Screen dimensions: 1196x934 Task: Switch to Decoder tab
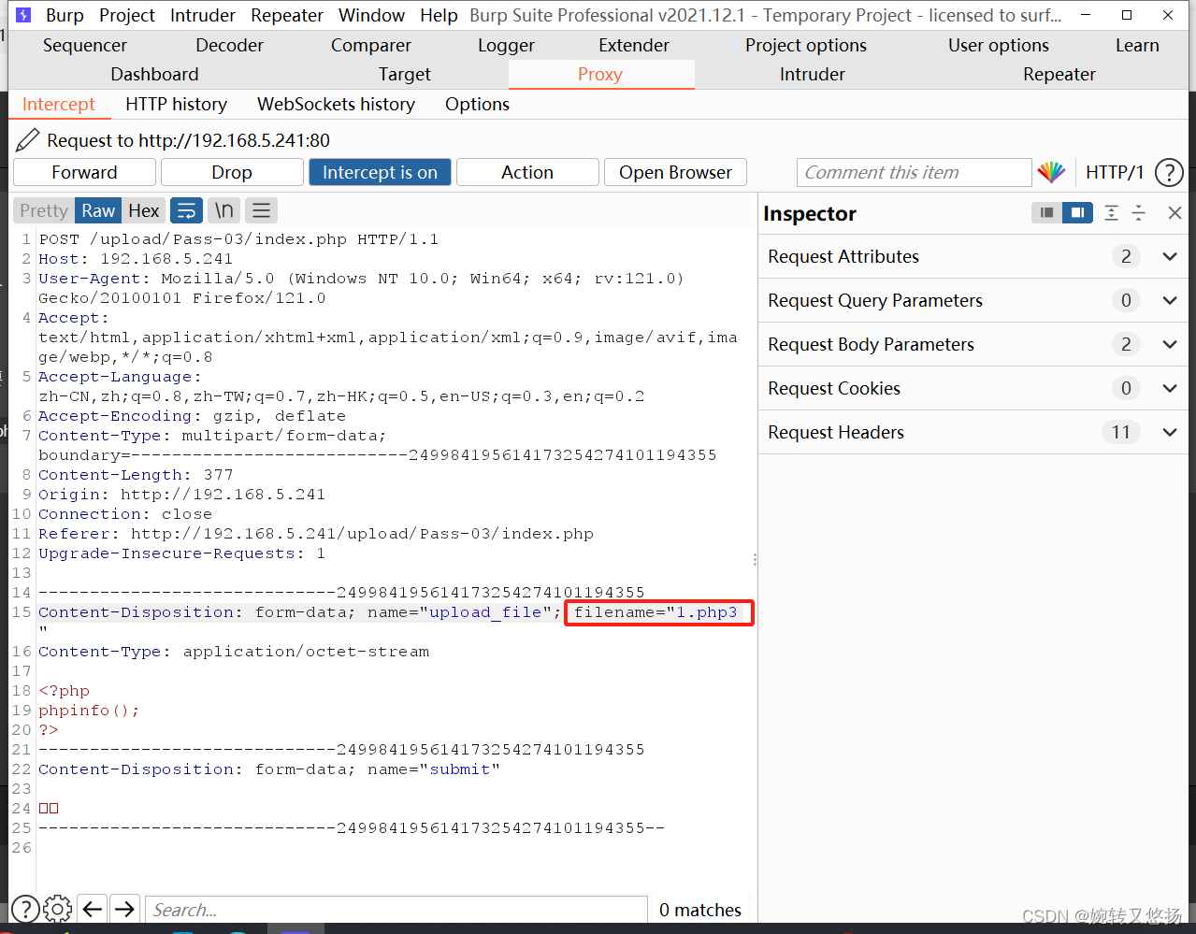click(x=230, y=45)
